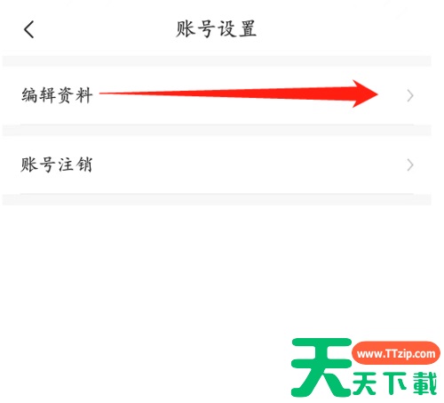Click the character 下 in the watermark
The height and width of the screenshot is (403, 444).
coord(396,383)
